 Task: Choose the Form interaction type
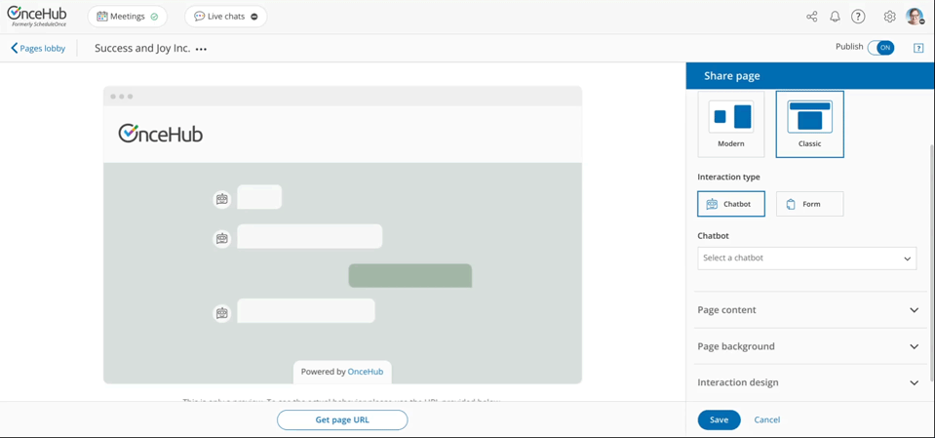click(x=810, y=204)
